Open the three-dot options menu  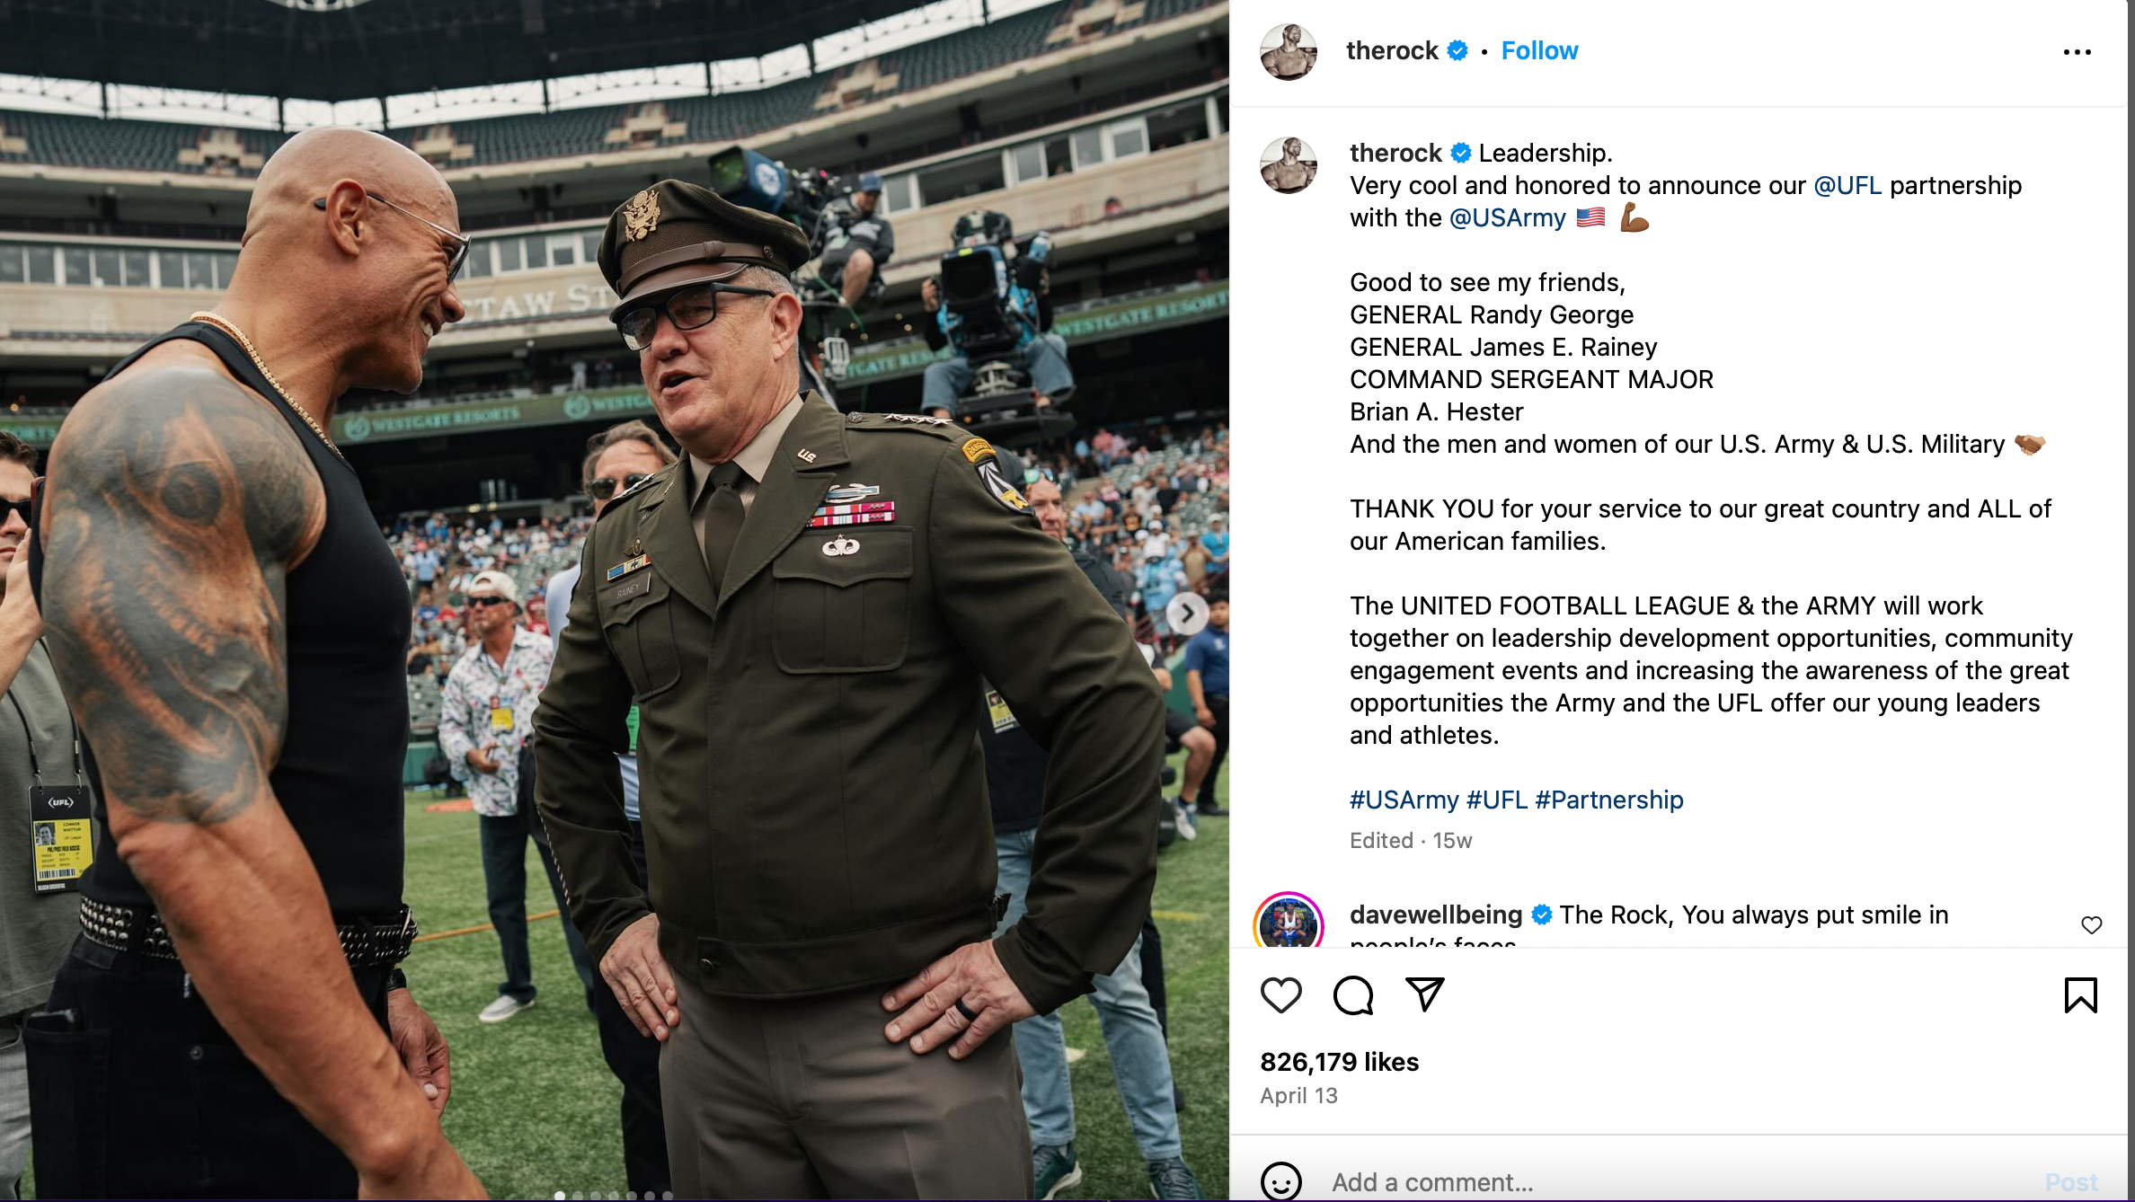point(2077,51)
